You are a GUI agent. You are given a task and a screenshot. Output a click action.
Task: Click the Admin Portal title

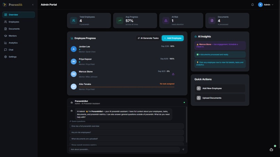(49, 5)
